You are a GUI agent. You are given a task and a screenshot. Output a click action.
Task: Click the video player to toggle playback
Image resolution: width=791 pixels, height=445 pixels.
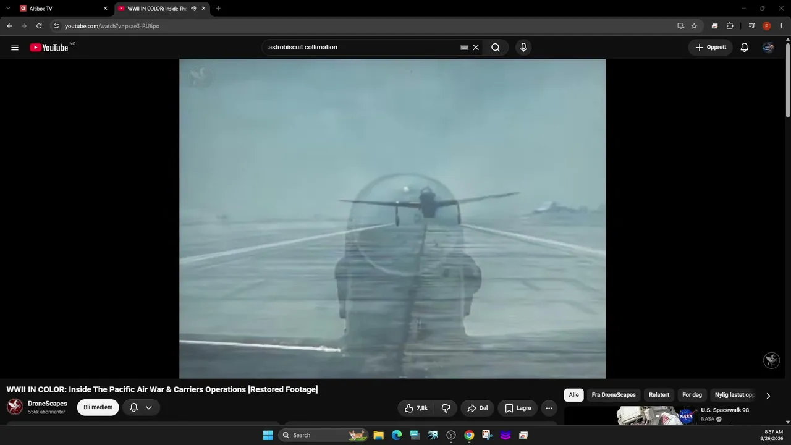pos(392,219)
